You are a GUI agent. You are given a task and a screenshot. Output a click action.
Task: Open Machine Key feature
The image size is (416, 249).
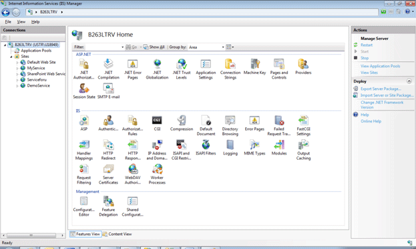254,67
